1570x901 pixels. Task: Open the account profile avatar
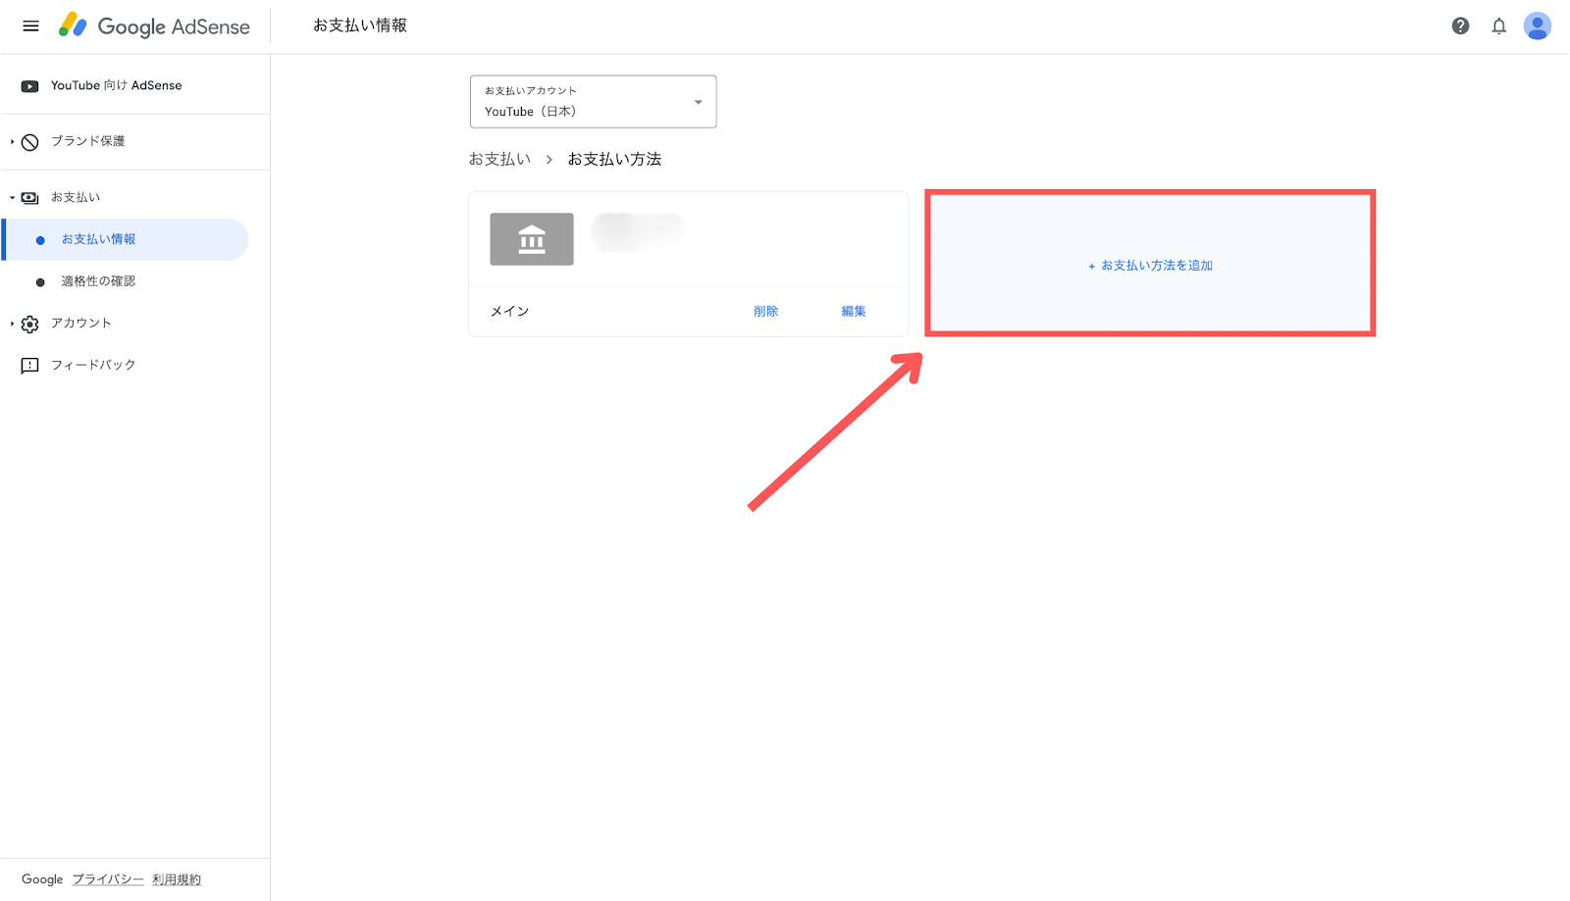1537,26
